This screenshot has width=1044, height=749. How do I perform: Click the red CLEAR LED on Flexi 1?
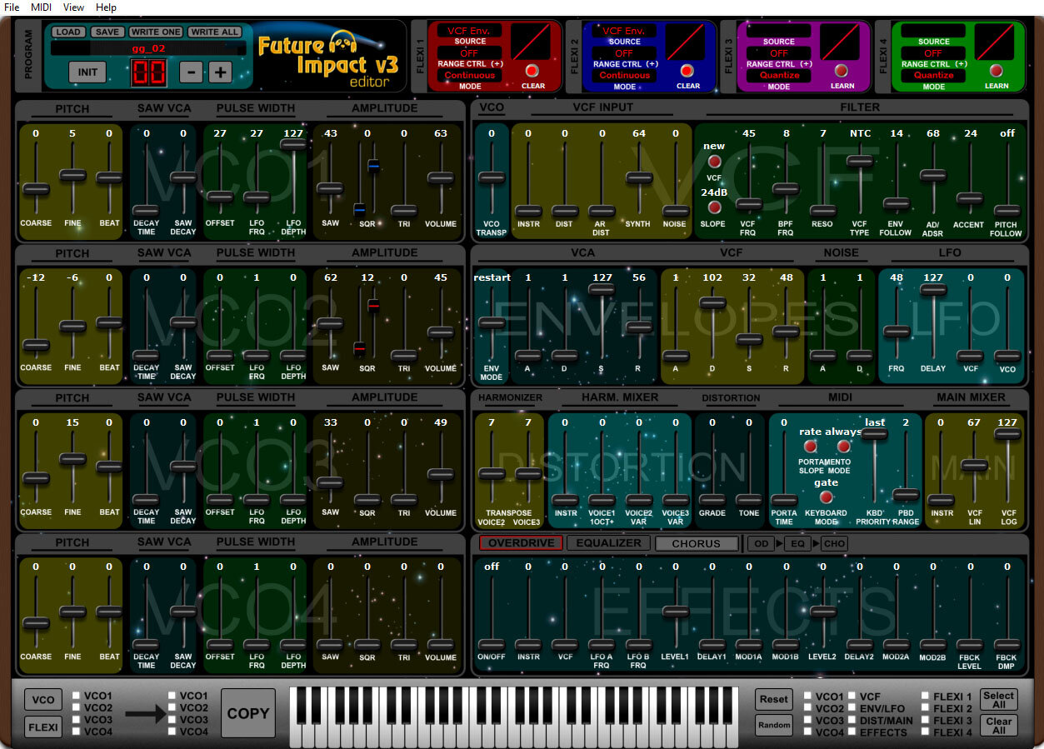[533, 71]
